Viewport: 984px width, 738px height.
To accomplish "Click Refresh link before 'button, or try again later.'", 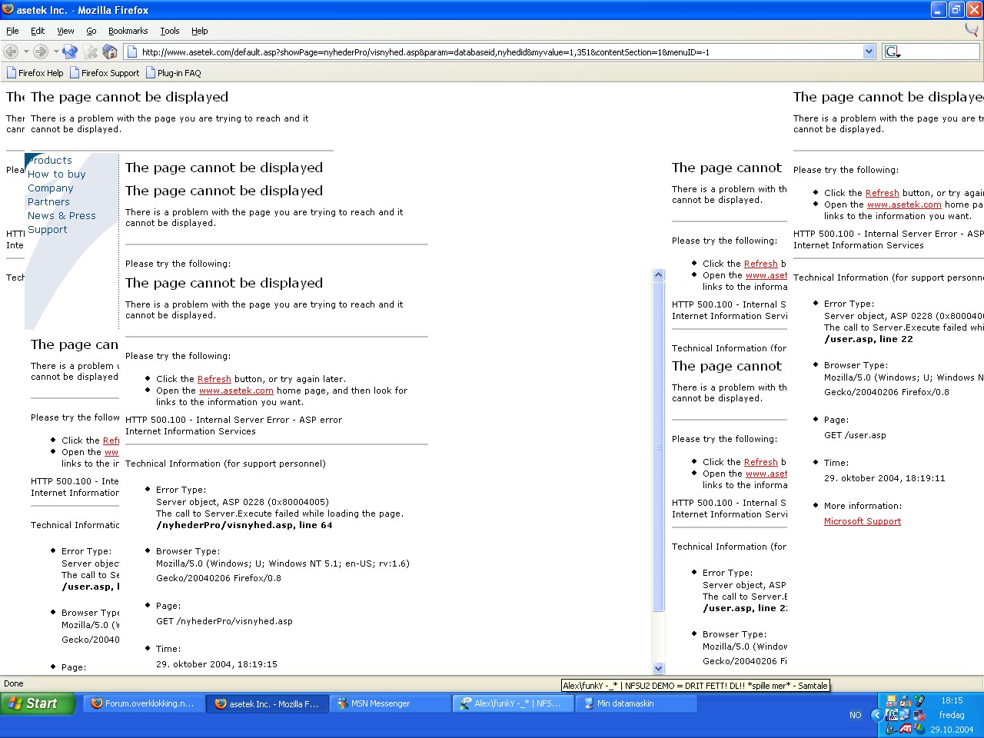I will click(214, 379).
